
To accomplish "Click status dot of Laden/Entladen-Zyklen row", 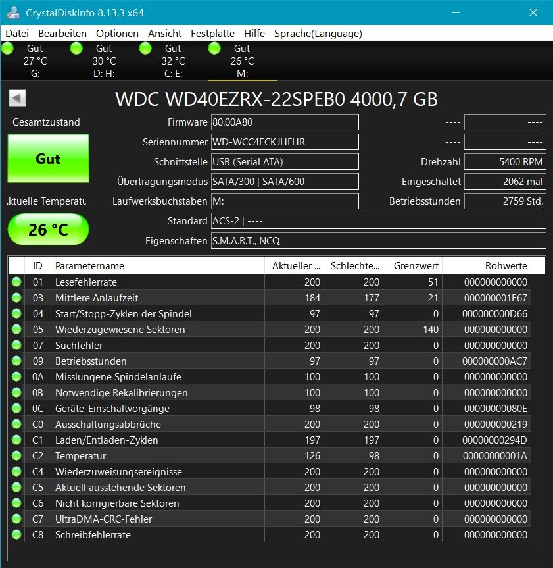I will click(x=16, y=440).
